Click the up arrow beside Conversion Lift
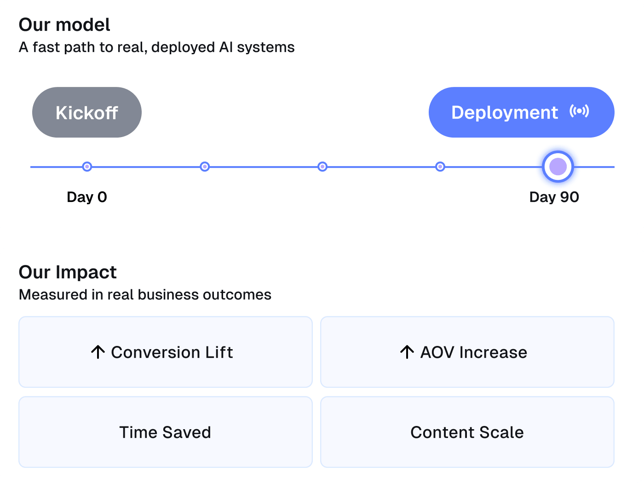This screenshot has height=483, width=644. 98,352
